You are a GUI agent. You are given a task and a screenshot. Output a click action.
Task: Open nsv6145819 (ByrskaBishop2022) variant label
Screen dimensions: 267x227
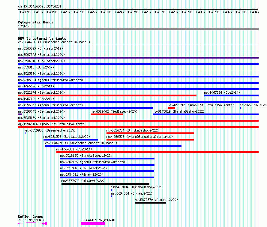(178, 111)
